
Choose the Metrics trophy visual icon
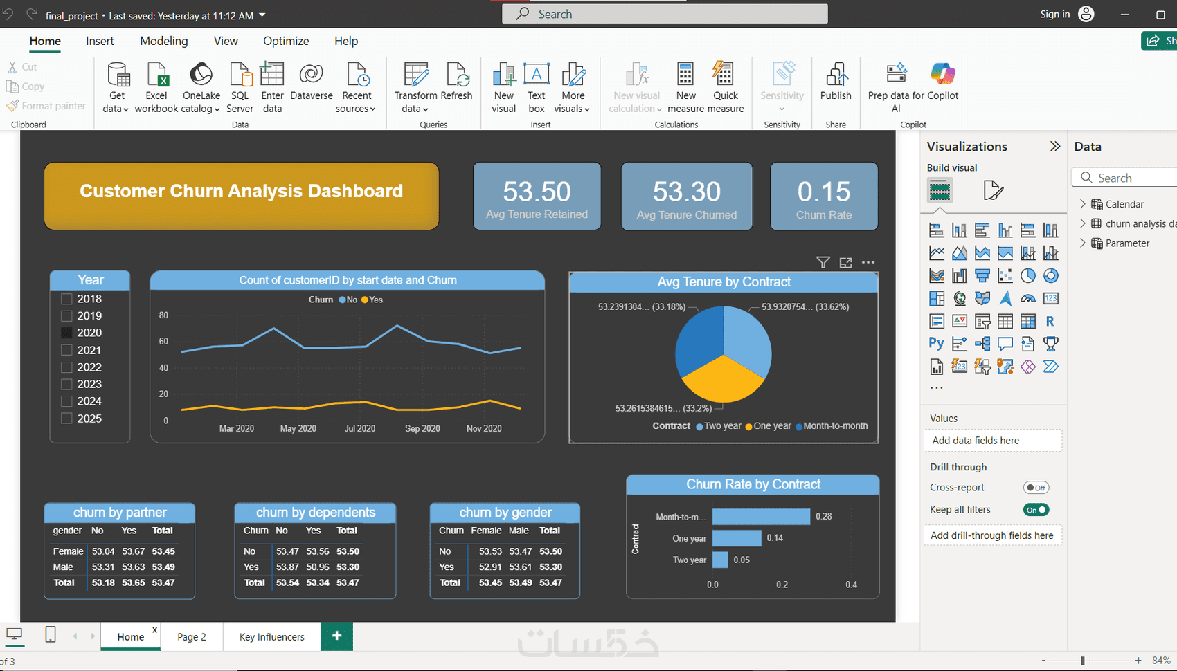(1050, 344)
